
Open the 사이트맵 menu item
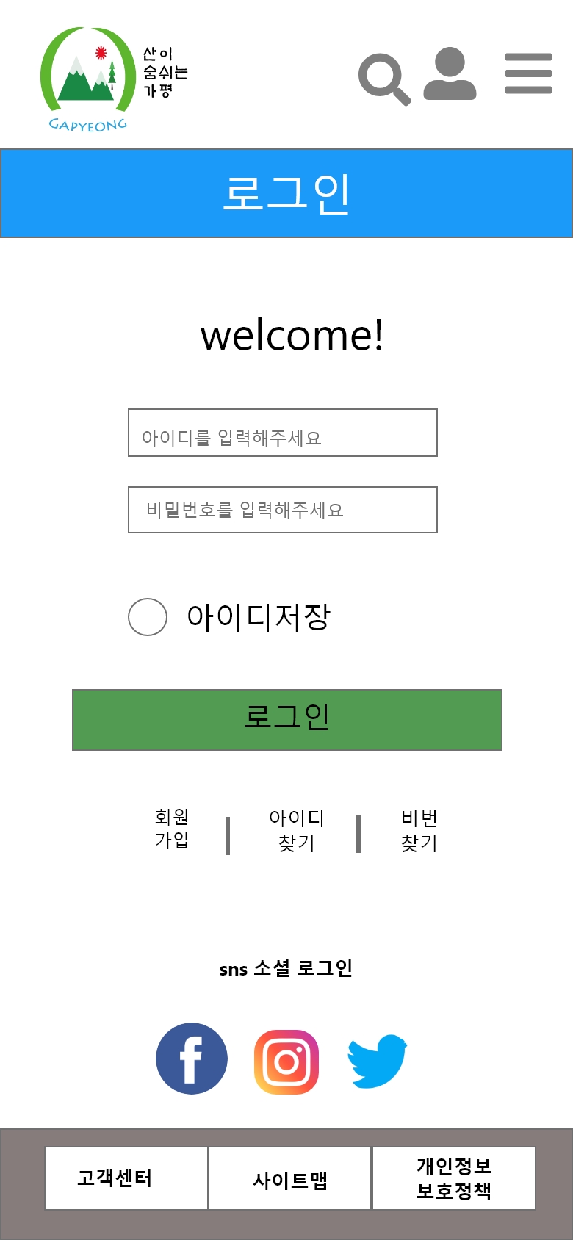point(289,1178)
